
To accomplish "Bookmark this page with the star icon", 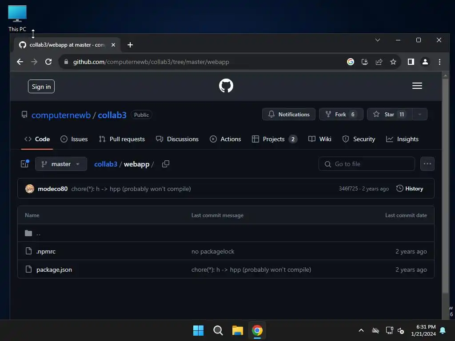I will [x=393, y=62].
